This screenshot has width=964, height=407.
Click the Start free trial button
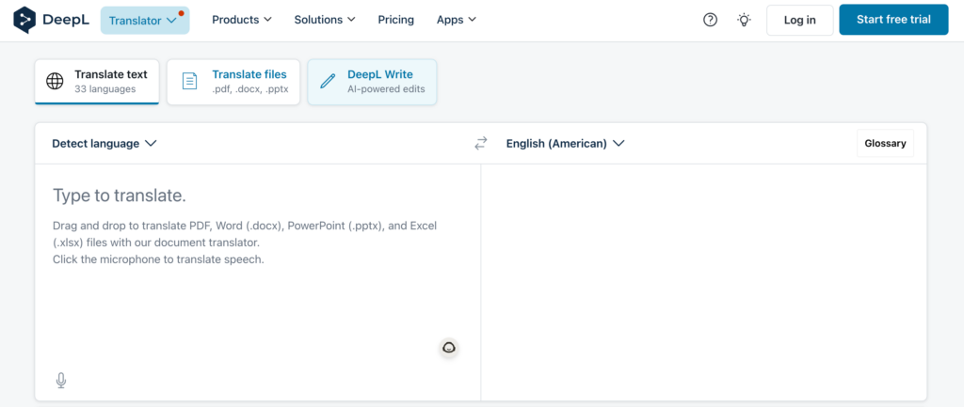pyautogui.click(x=893, y=20)
